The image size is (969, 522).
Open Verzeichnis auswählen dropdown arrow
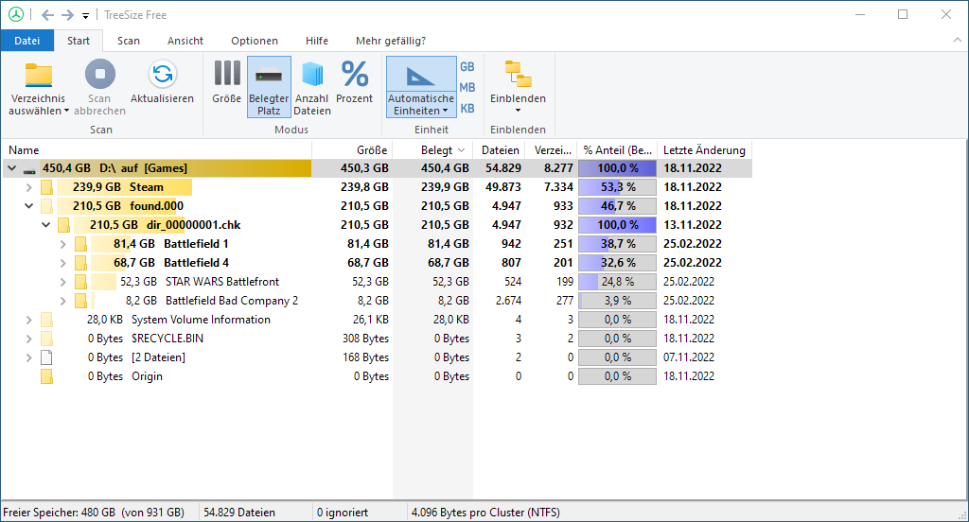click(67, 112)
